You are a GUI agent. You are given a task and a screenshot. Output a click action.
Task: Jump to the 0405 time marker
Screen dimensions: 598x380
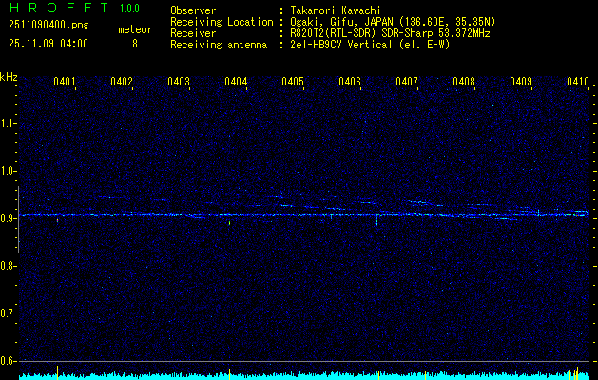[x=293, y=83]
